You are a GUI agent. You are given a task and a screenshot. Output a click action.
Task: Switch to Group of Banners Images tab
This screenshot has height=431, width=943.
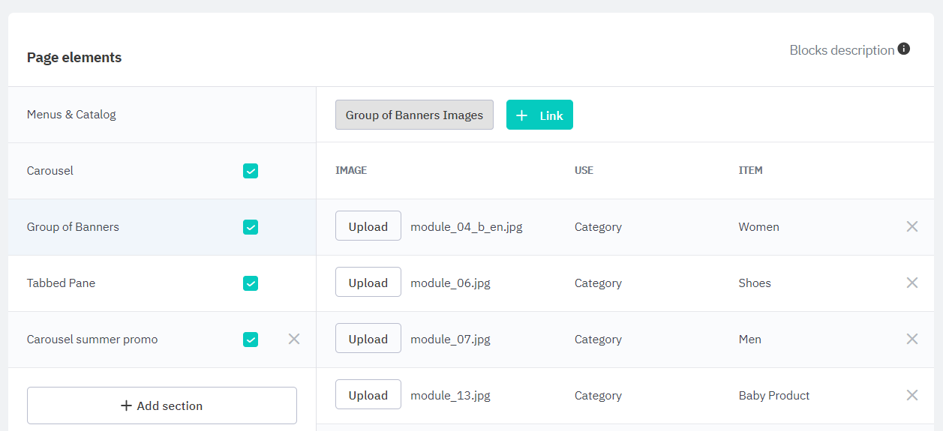coord(414,115)
